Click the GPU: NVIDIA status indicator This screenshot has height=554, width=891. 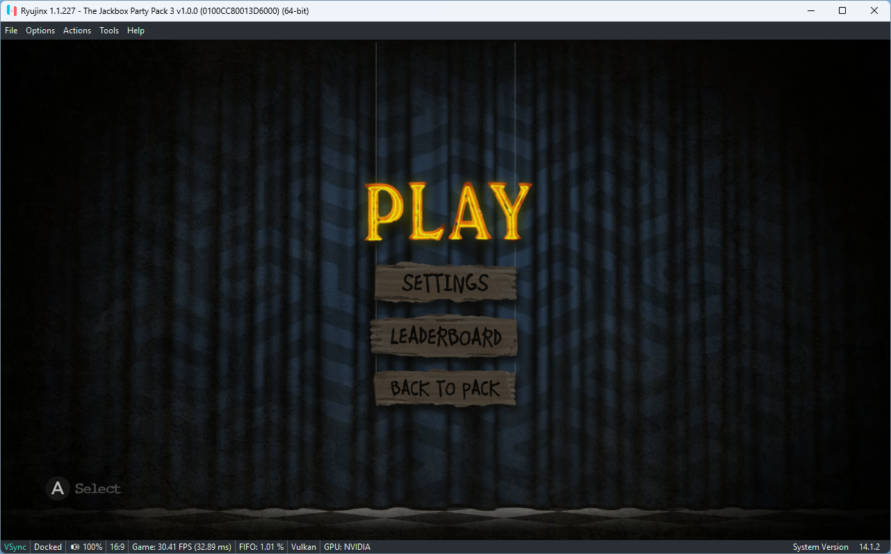pos(346,546)
